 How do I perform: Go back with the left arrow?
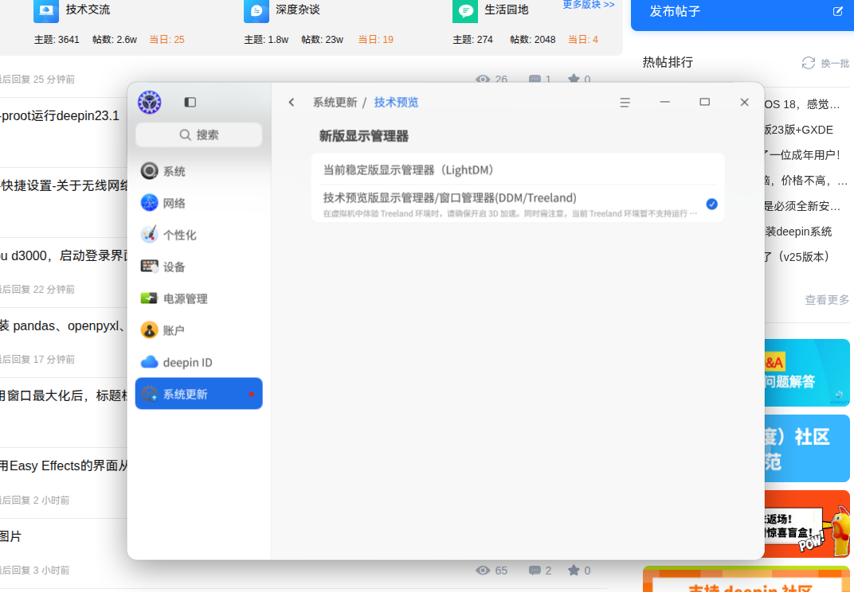pyautogui.click(x=292, y=103)
